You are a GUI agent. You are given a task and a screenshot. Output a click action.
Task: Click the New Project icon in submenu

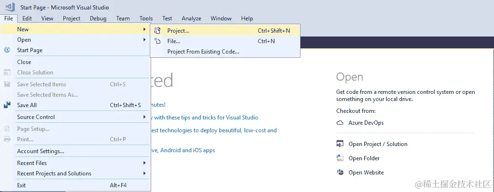tap(157, 30)
